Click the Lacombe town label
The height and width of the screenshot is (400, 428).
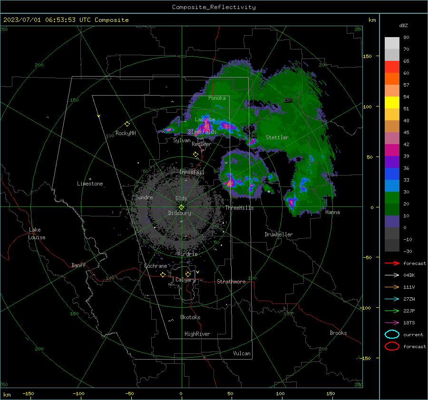click(205, 119)
